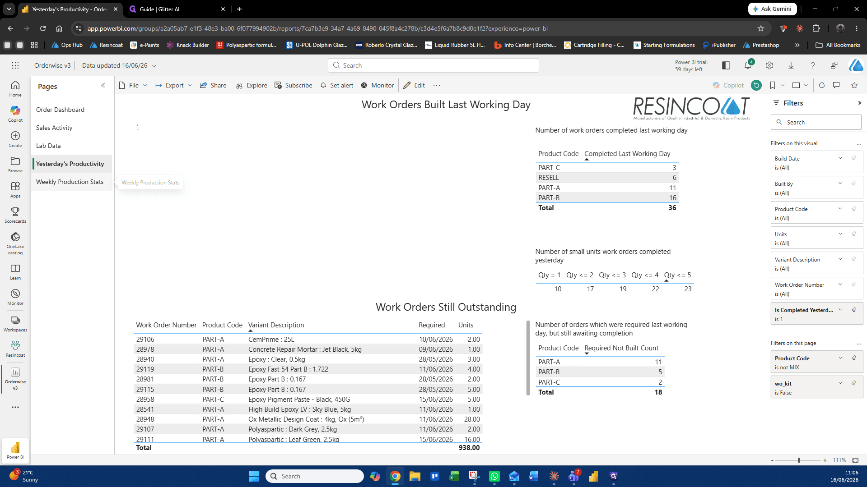Open the comments icon in toolbar
Image resolution: width=867 pixels, height=487 pixels.
pos(836,85)
